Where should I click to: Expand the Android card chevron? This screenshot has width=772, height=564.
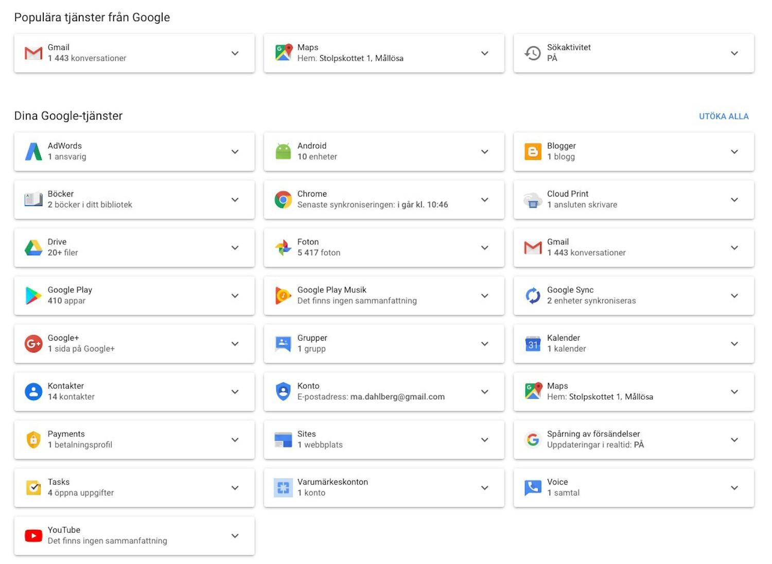485,152
